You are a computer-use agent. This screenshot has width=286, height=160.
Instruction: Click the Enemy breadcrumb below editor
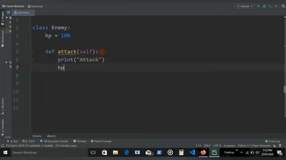[37, 136]
